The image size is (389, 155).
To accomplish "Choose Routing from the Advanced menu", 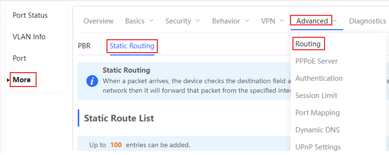I will [x=308, y=44].
